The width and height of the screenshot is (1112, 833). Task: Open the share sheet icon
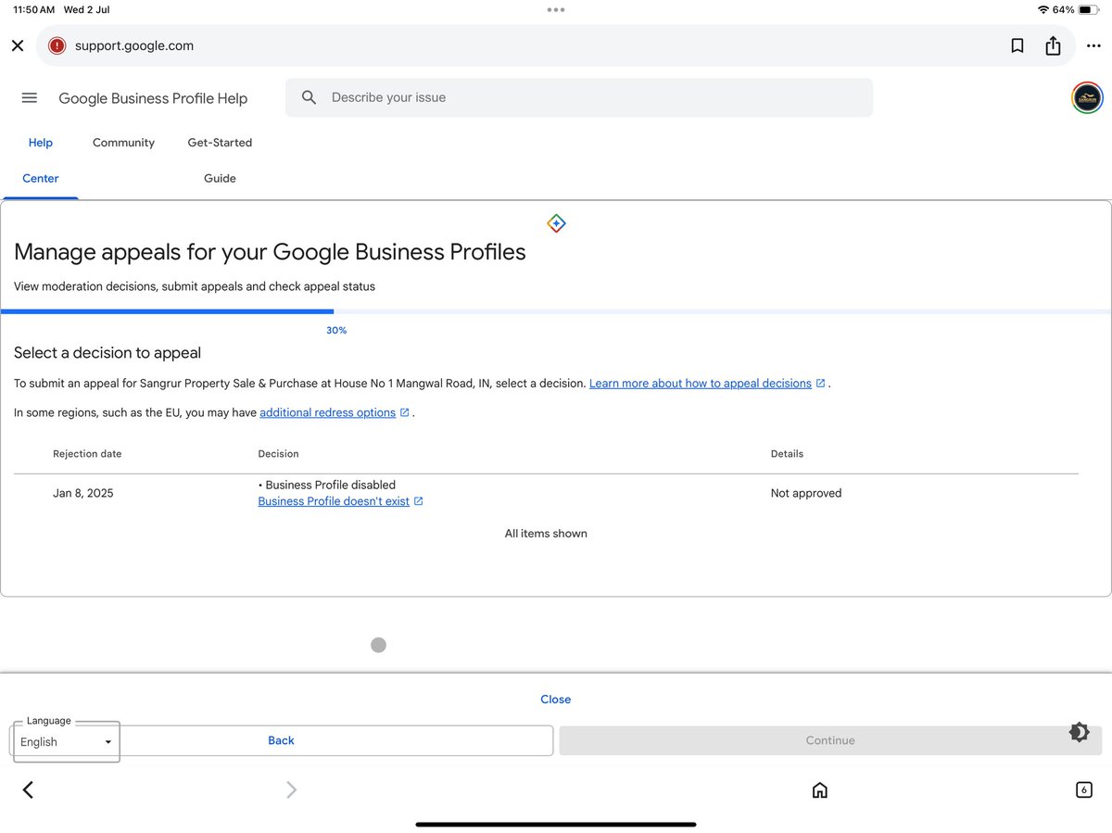1053,45
